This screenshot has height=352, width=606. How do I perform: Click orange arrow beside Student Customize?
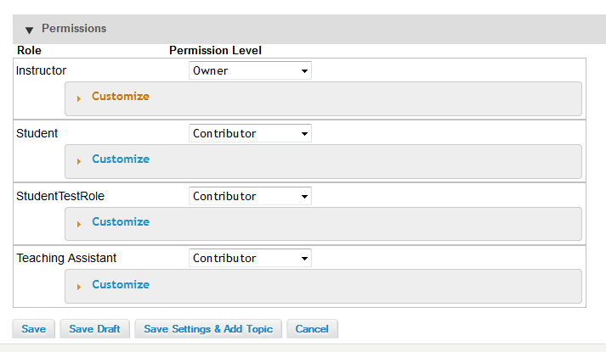[x=79, y=161]
